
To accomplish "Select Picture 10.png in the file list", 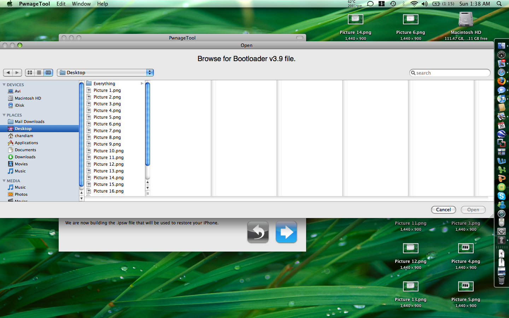I will pyautogui.click(x=109, y=151).
